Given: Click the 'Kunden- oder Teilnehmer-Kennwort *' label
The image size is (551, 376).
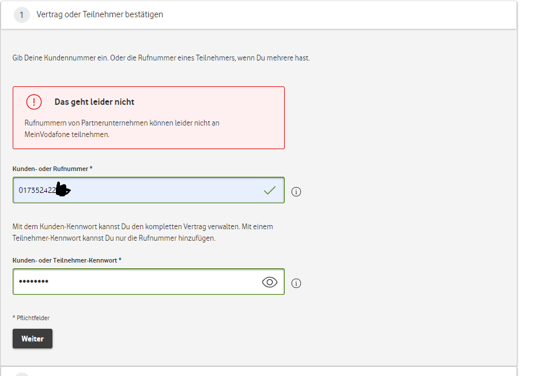Looking at the screenshot, I should [67, 260].
